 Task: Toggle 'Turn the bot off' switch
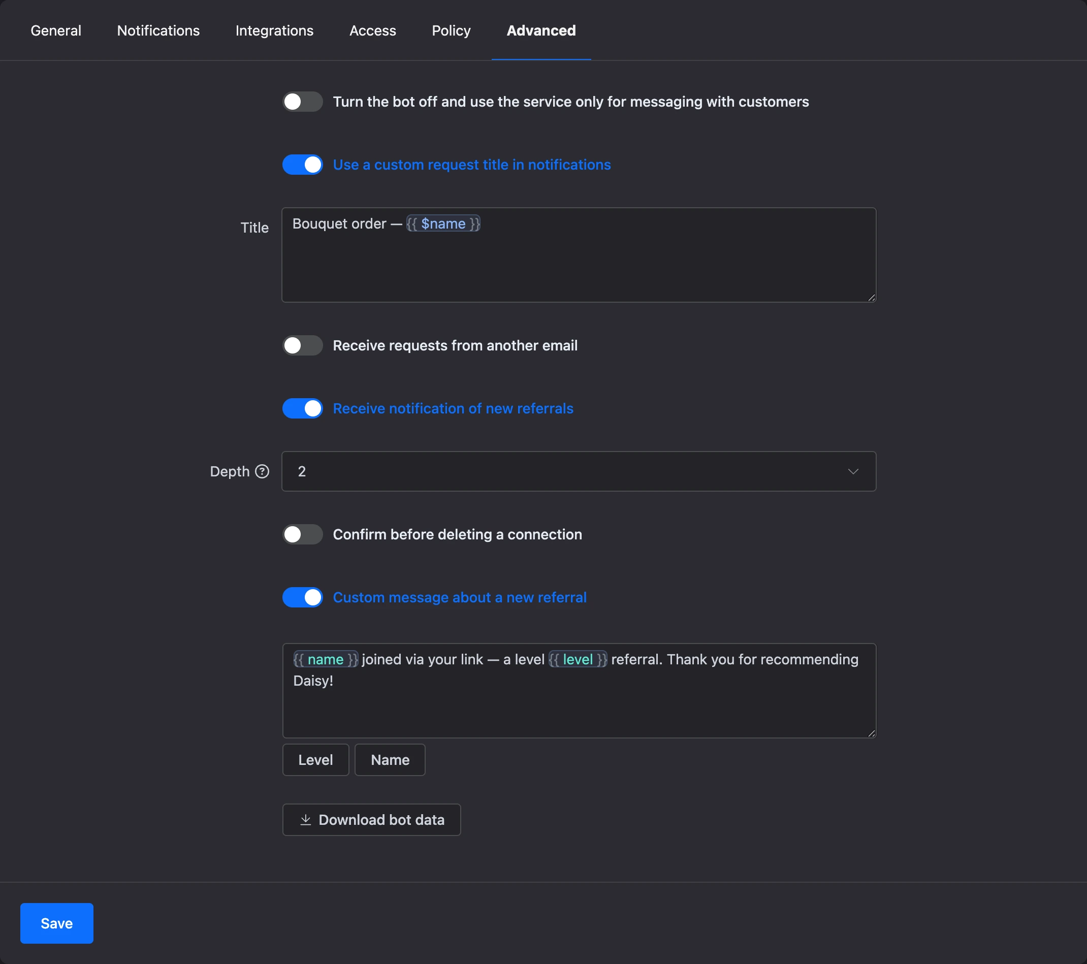(x=303, y=102)
